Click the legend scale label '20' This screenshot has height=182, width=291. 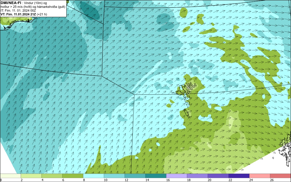pos(210,180)
